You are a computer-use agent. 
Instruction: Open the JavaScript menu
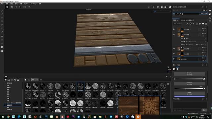33,4
